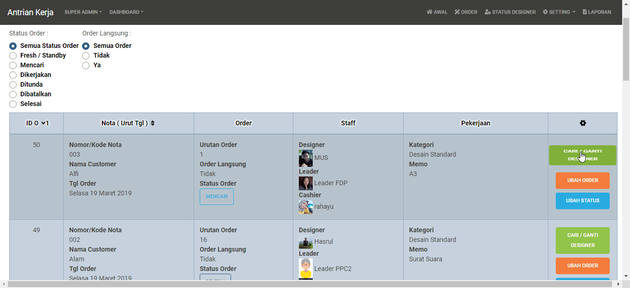Click the tools icon beside ORDER
This screenshot has width=630, height=288.
(457, 12)
